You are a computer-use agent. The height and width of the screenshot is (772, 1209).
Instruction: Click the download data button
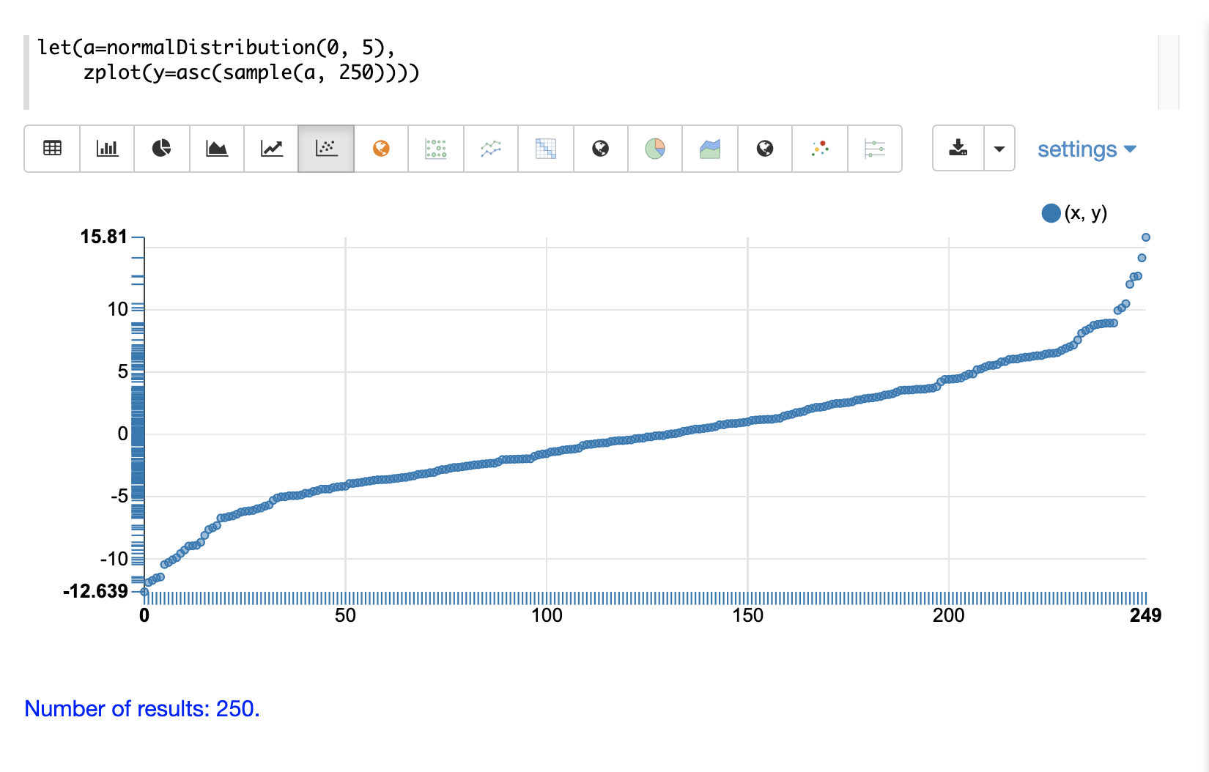958,149
